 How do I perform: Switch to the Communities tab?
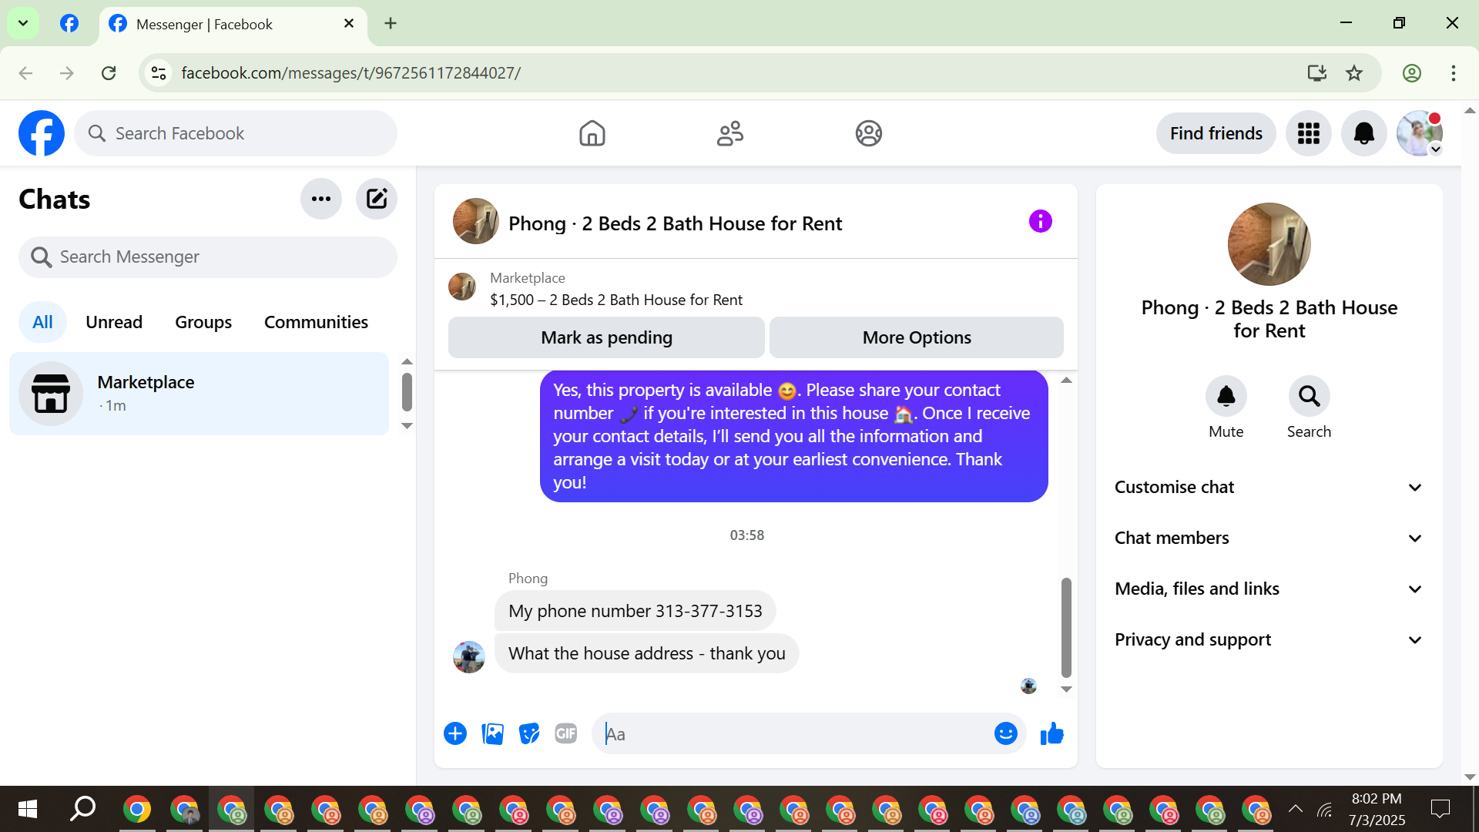click(316, 322)
